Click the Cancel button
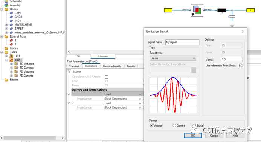This screenshot has width=261, height=142. (214, 136)
